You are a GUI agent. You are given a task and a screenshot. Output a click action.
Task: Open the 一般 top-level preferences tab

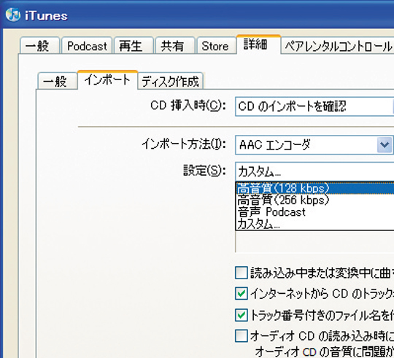tap(39, 45)
